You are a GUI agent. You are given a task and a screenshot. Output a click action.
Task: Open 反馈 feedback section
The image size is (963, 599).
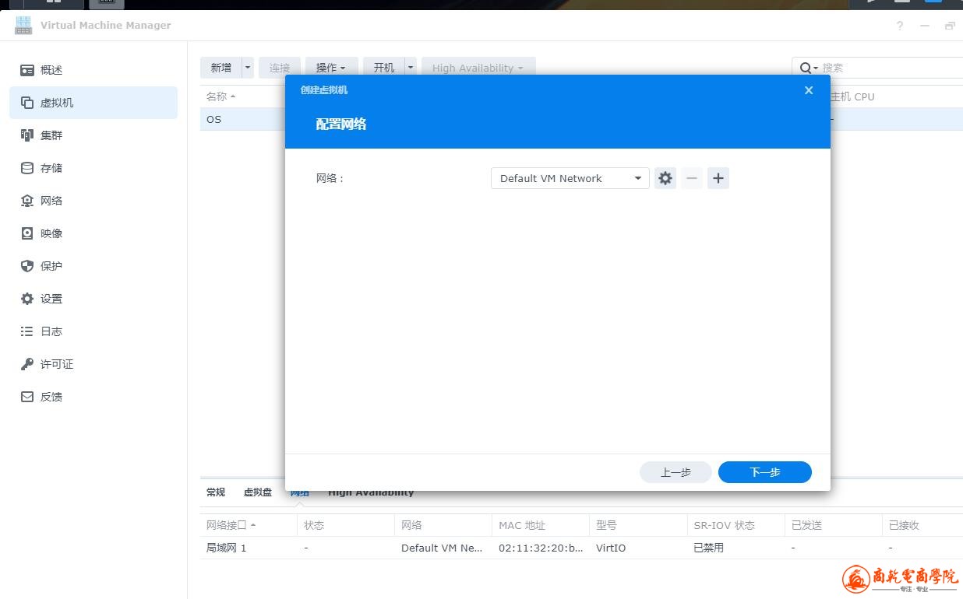[93, 397]
